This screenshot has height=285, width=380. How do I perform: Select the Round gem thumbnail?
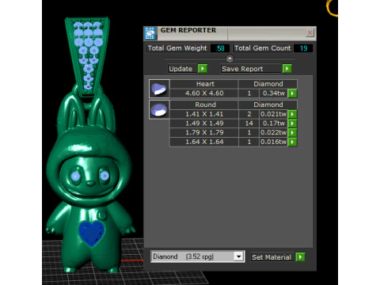159,109
